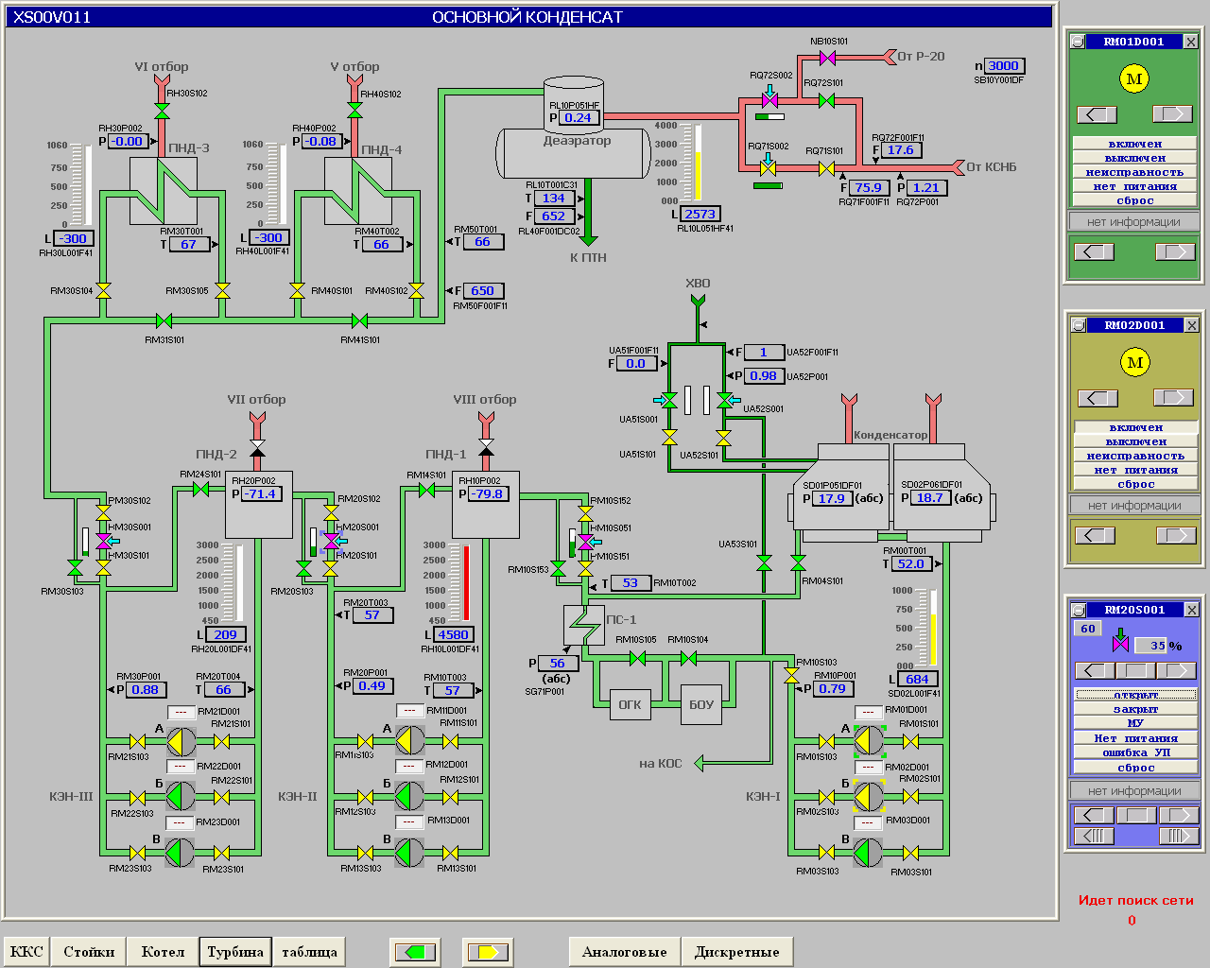The image size is (1210, 968).
Task: Select pump В in the КЭН-I group
Action: pos(869,853)
